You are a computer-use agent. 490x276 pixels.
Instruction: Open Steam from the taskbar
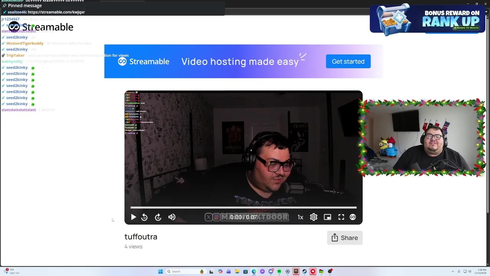[x=304, y=271]
